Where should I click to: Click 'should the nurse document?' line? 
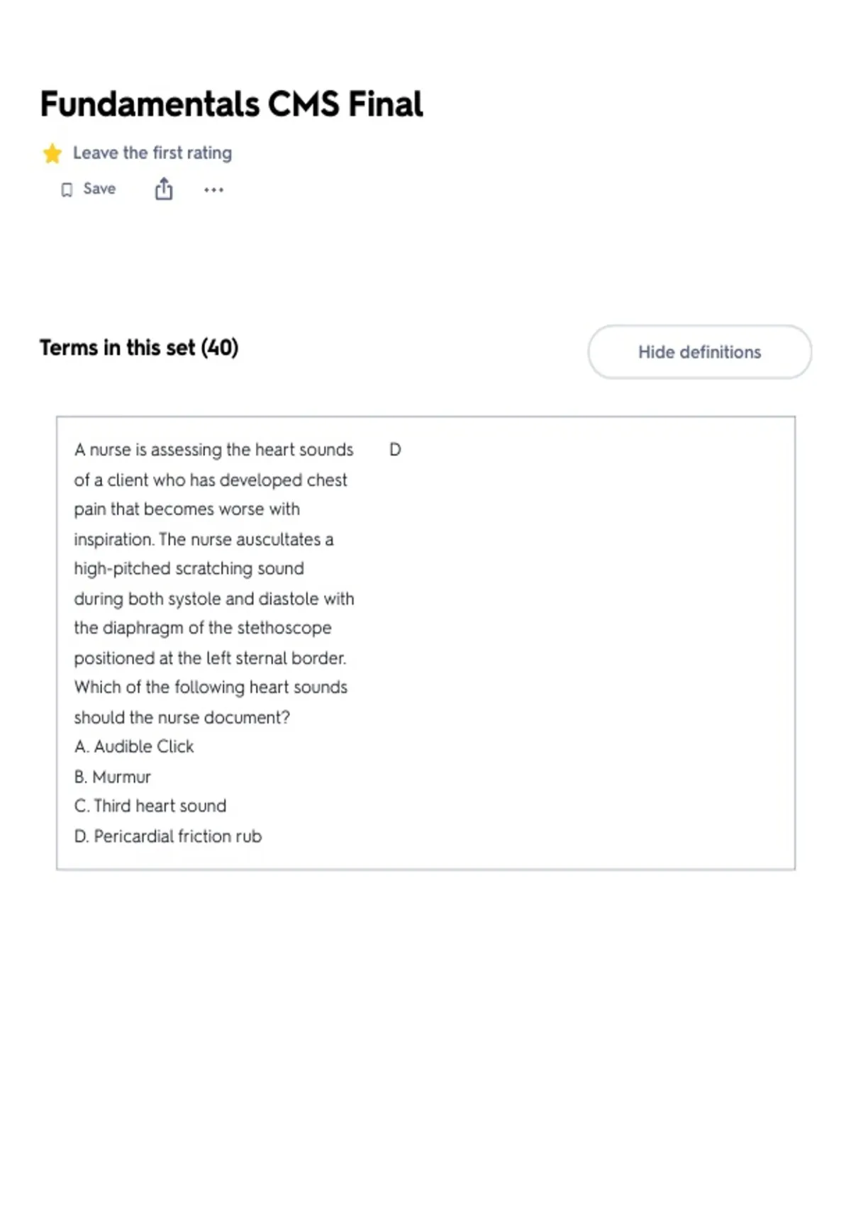point(182,717)
